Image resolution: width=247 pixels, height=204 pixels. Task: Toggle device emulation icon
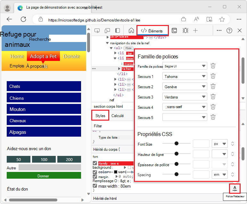tap(107, 30)
